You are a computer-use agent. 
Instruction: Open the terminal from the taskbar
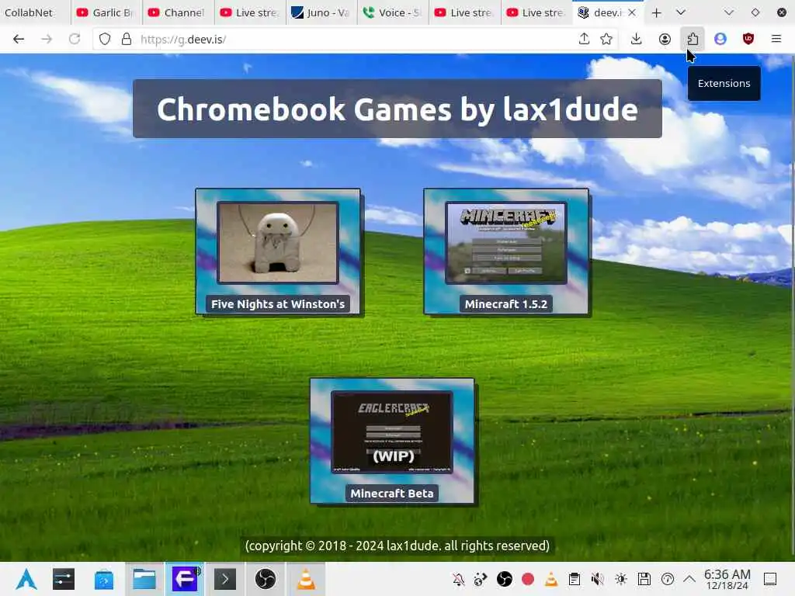click(225, 579)
